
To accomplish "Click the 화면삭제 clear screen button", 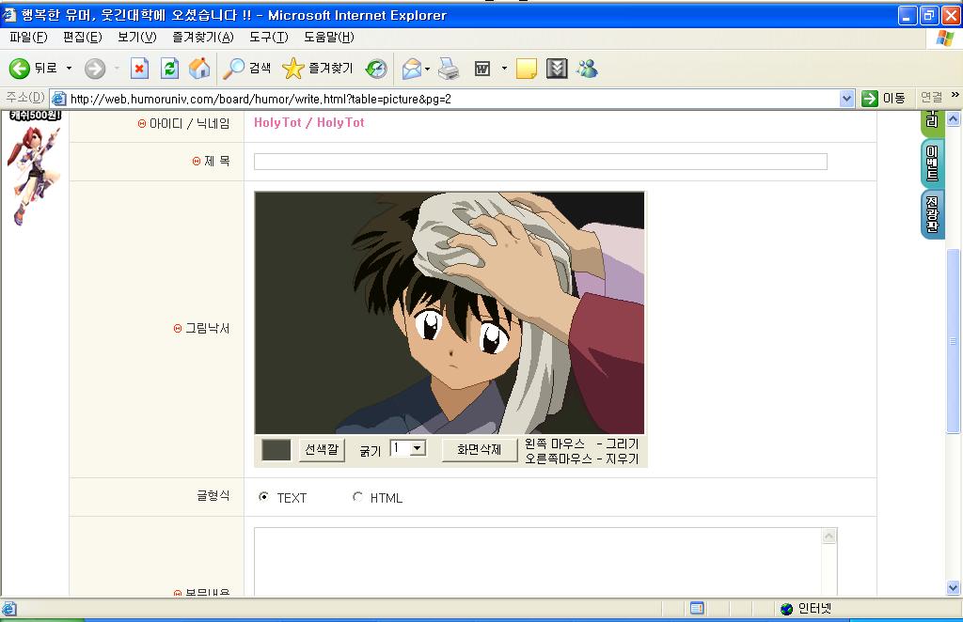I will point(479,450).
